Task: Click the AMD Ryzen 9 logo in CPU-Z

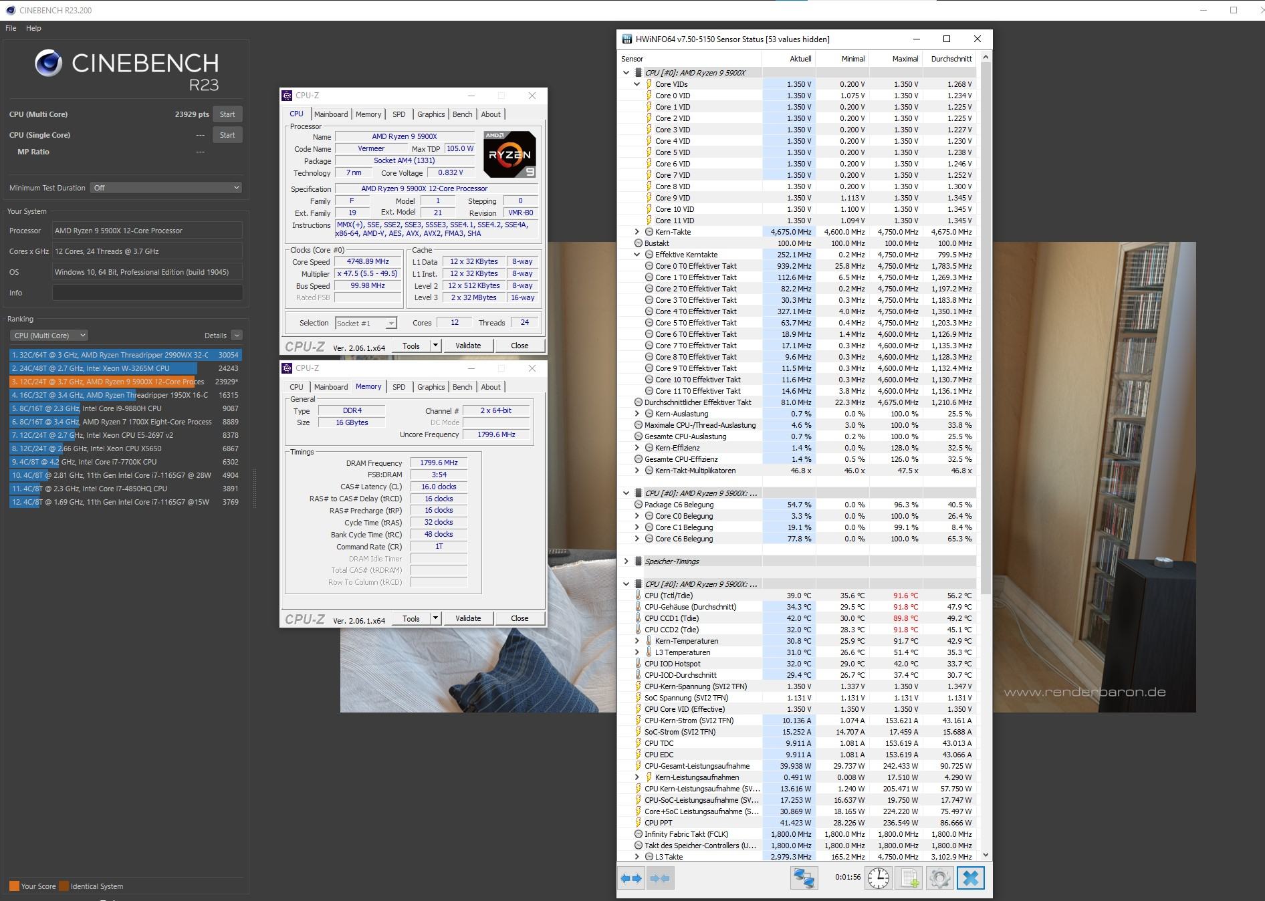Action: 509,154
